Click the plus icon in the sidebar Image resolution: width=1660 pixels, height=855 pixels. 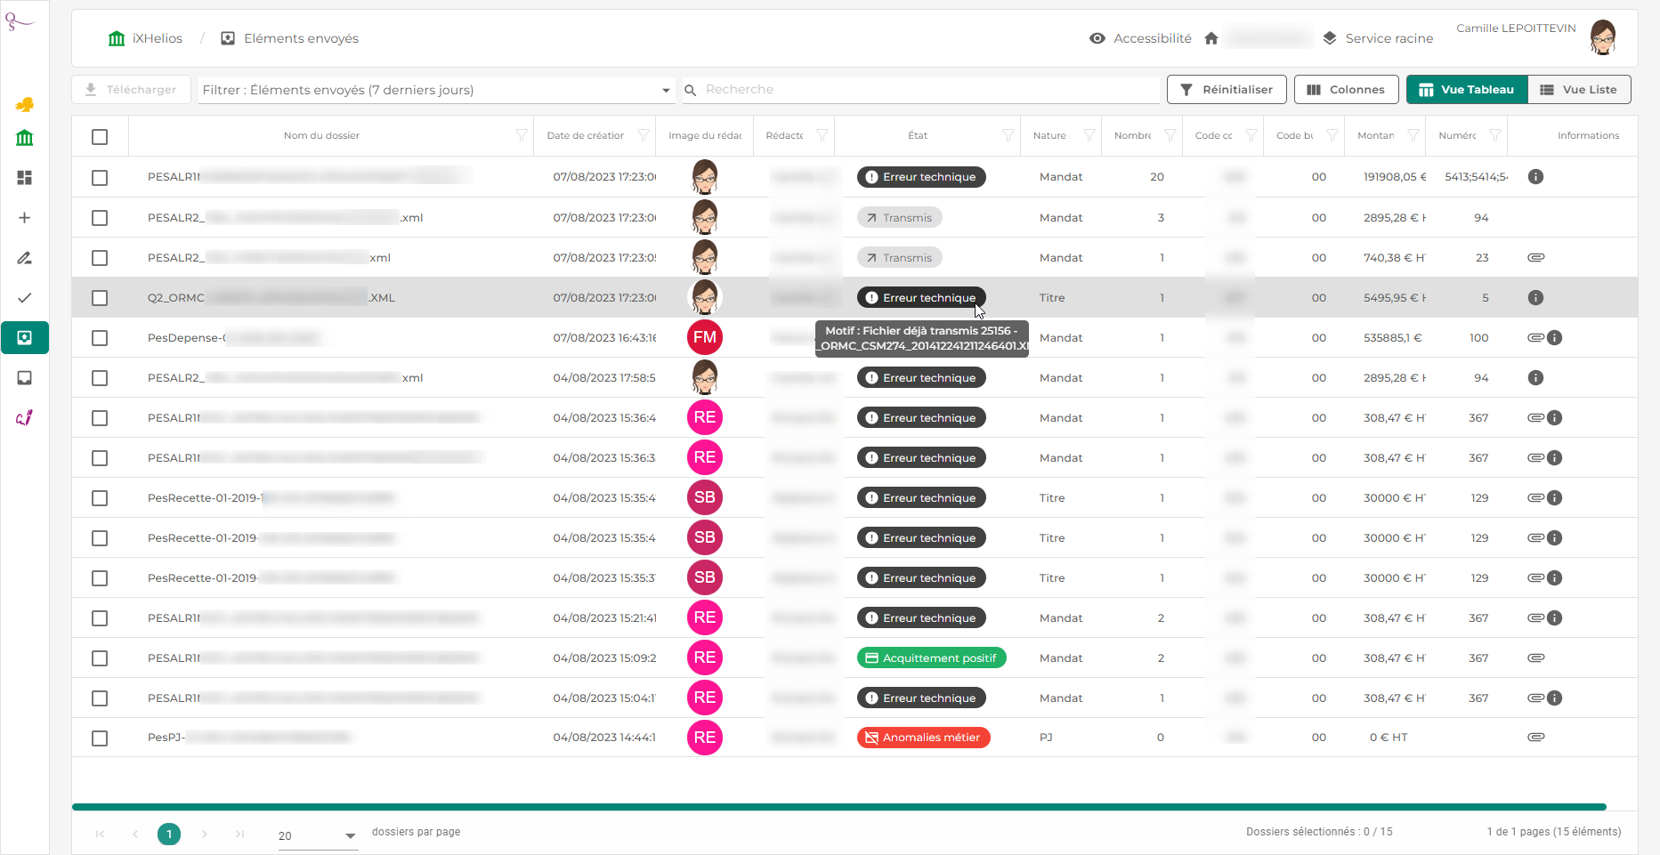pyautogui.click(x=25, y=218)
